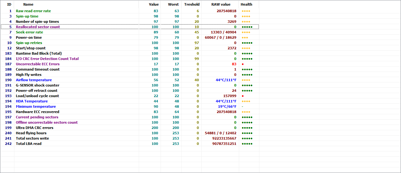Screen dimensions: 401x173
Task: Select the Command timeout count attribute
Action: [130, 69]
